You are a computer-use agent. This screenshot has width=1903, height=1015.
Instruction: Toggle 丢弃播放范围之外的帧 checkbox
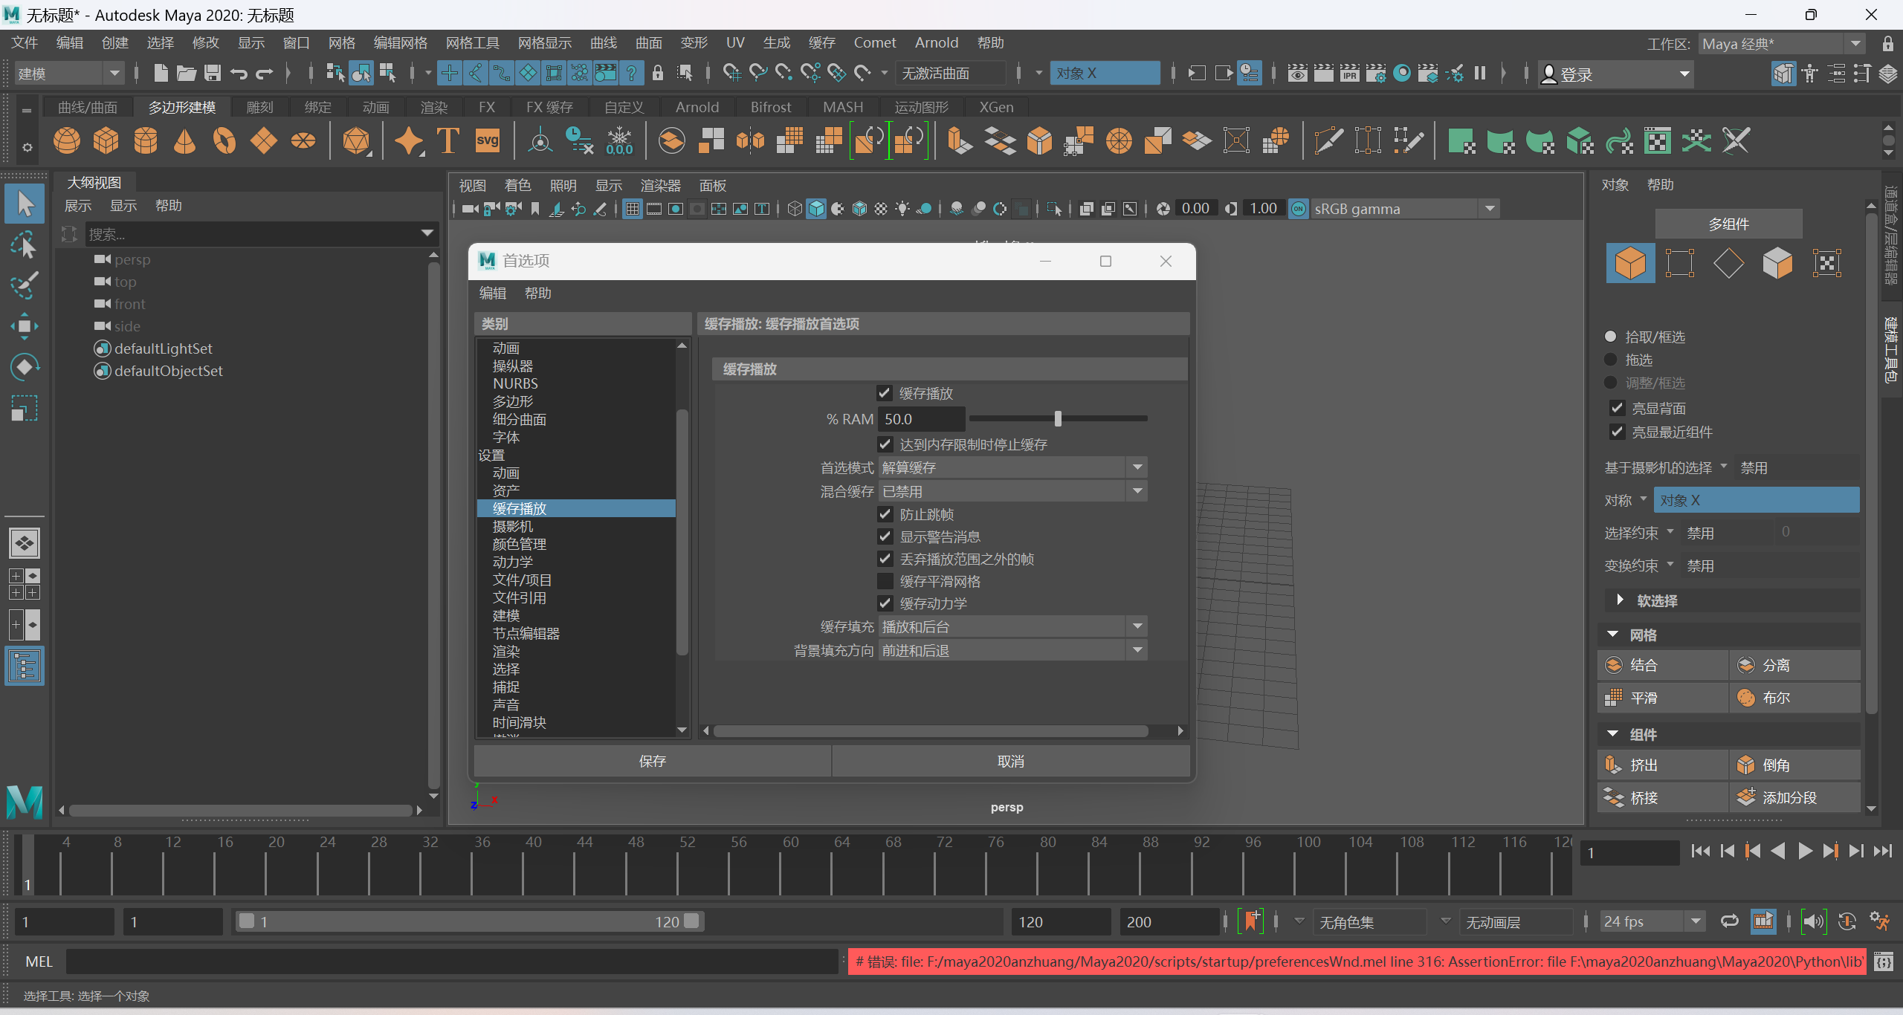point(885,559)
